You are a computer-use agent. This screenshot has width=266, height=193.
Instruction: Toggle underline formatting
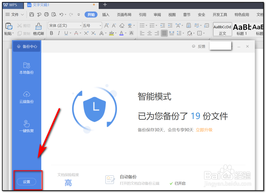[x=65, y=33]
